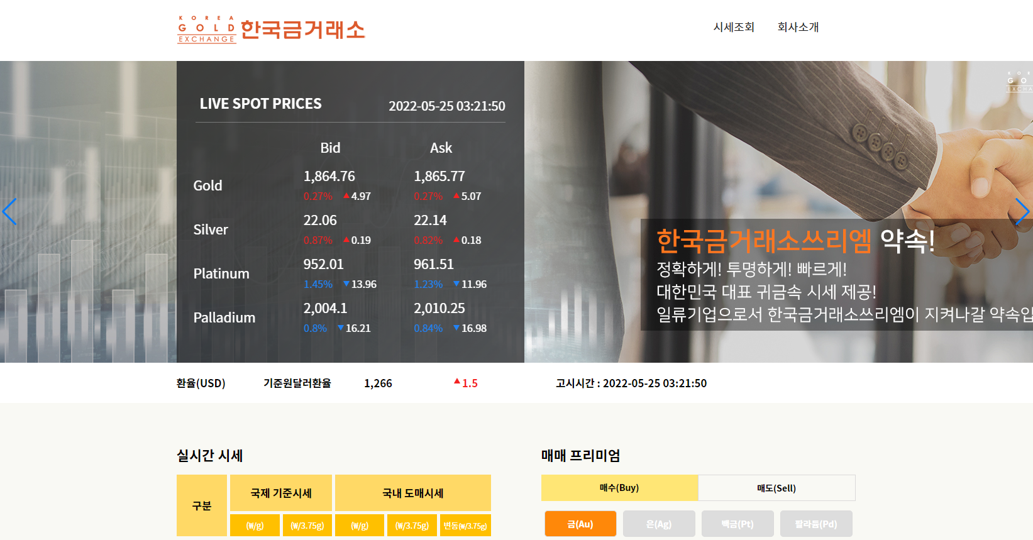Click the Palladium bid price 2,004.1
1033x540 pixels.
click(326, 309)
